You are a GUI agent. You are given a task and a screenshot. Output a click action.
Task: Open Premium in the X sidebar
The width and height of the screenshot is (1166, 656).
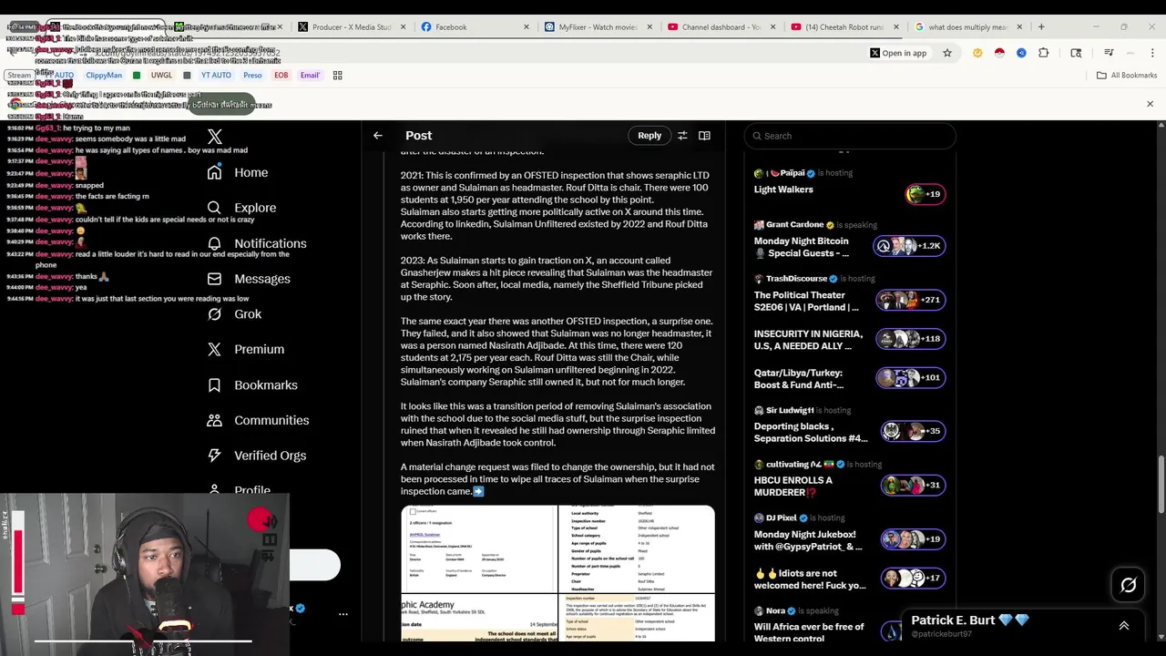(245, 349)
